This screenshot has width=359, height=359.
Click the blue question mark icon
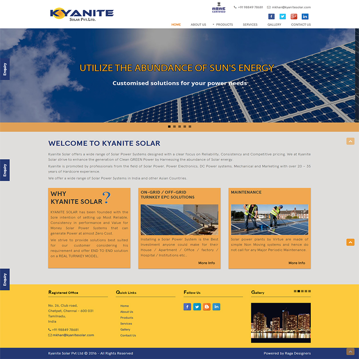coord(107,197)
